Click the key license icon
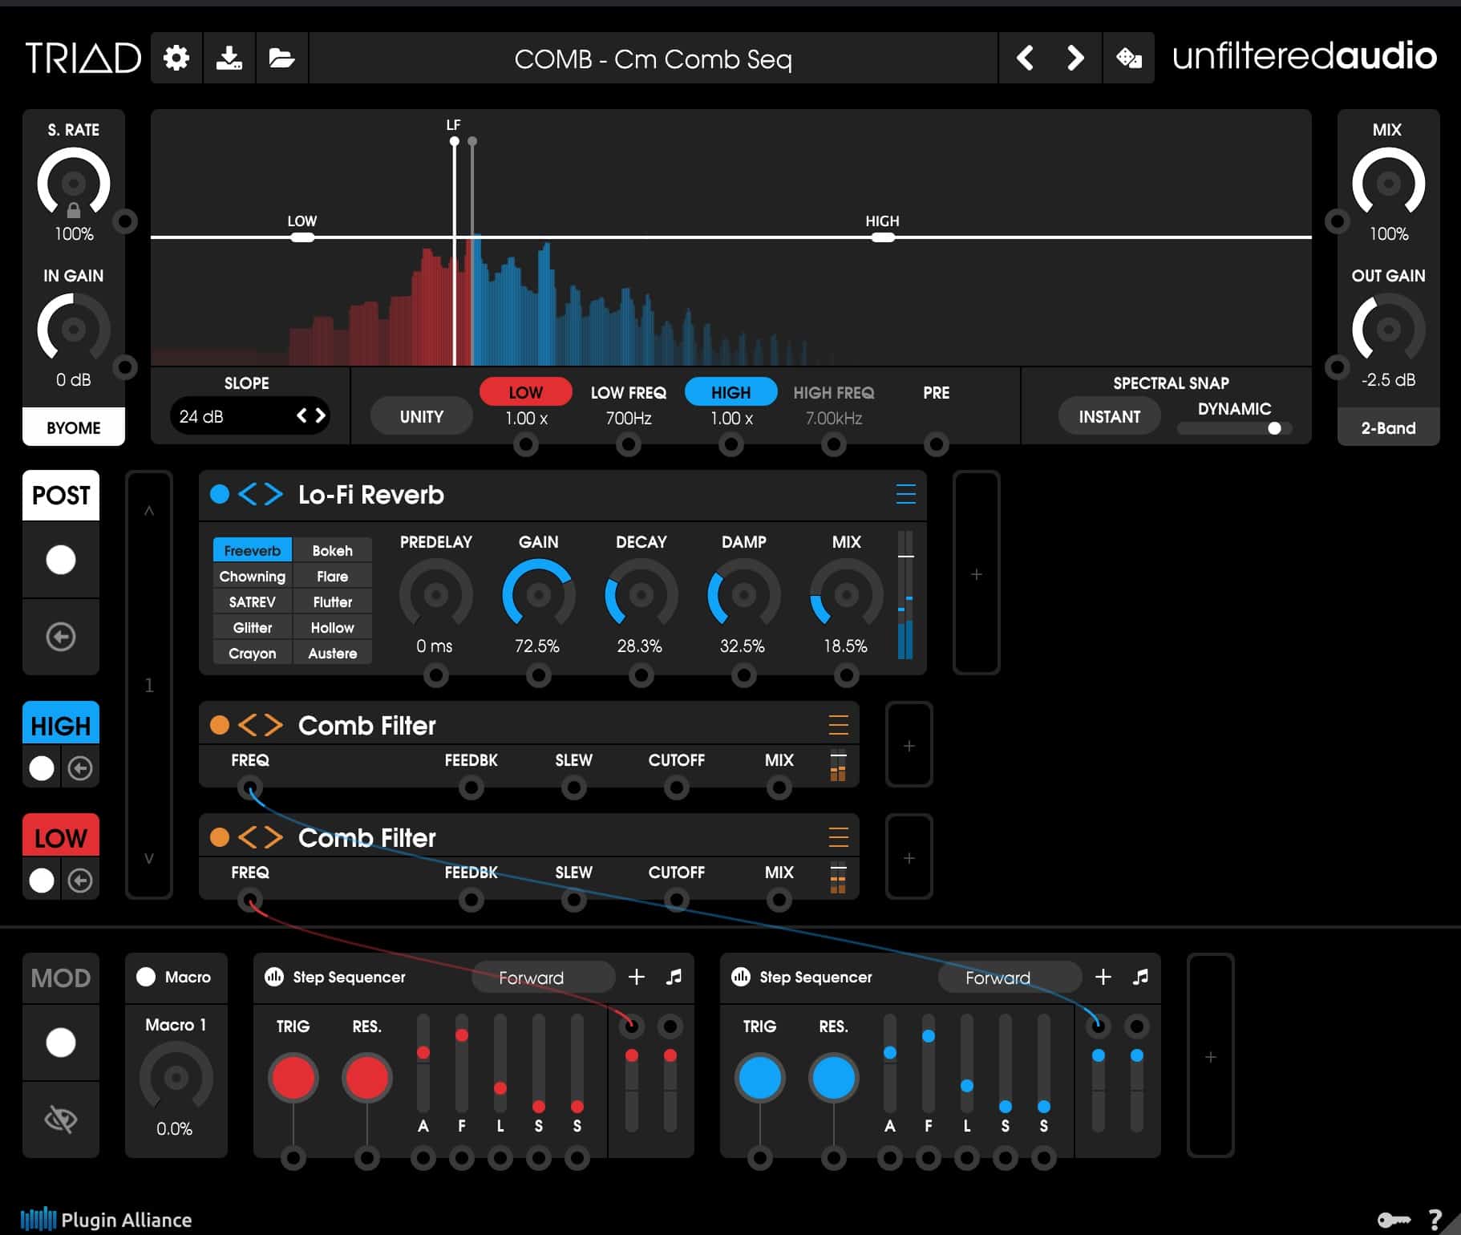Viewport: 1461px width, 1235px height. 1394,1220
